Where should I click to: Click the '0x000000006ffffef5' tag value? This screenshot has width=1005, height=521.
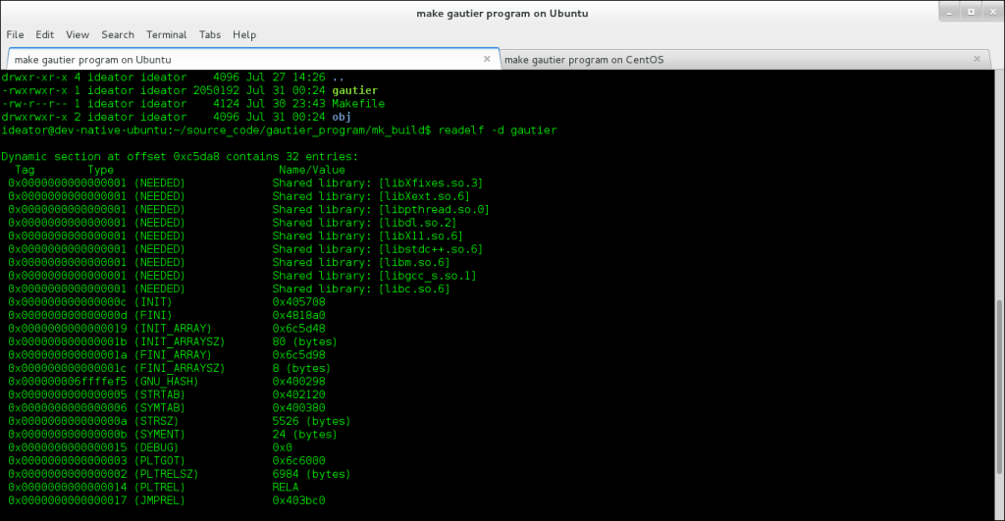68,382
